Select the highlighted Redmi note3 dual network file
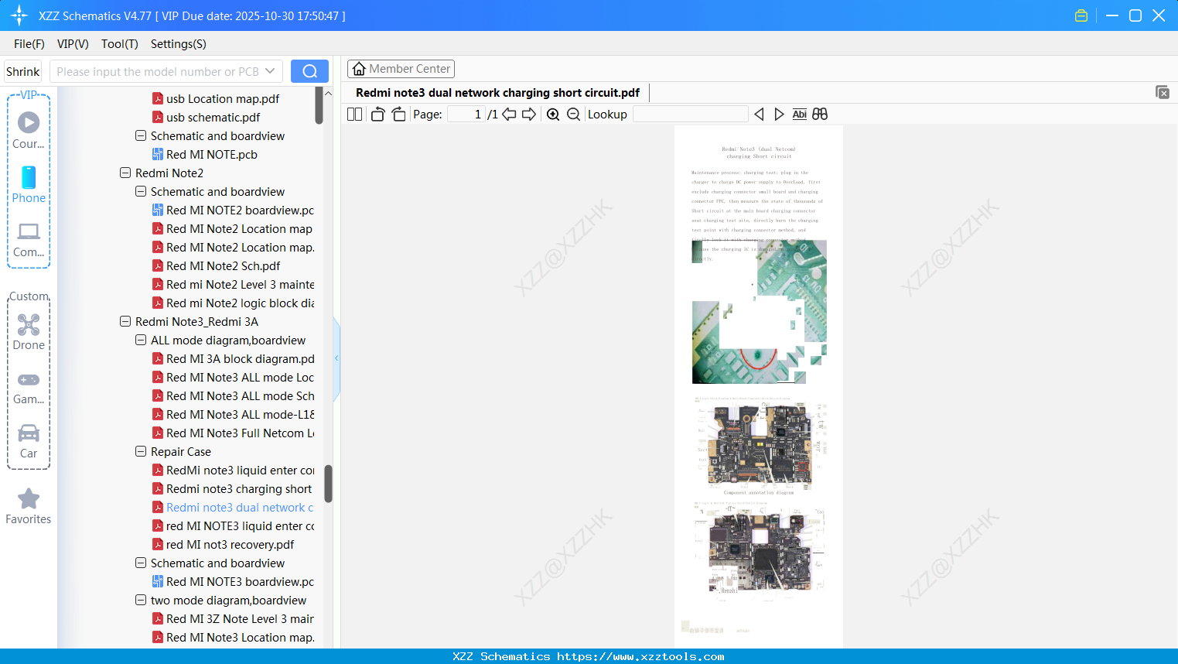The width and height of the screenshot is (1178, 664). [x=240, y=507]
